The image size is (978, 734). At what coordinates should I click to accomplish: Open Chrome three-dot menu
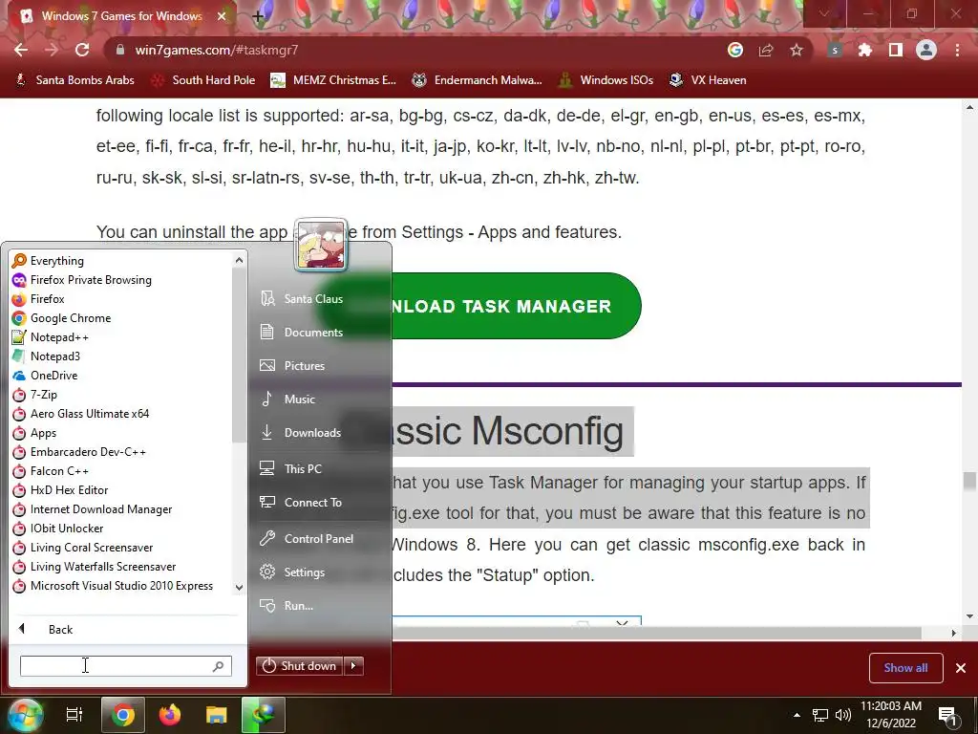957,50
